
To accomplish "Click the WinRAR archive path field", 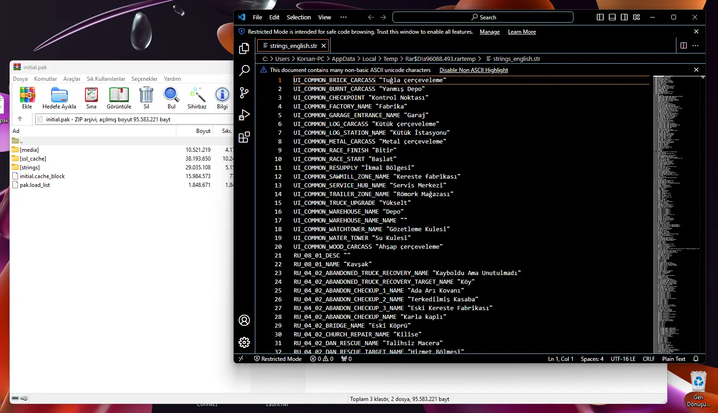I will (134, 119).
